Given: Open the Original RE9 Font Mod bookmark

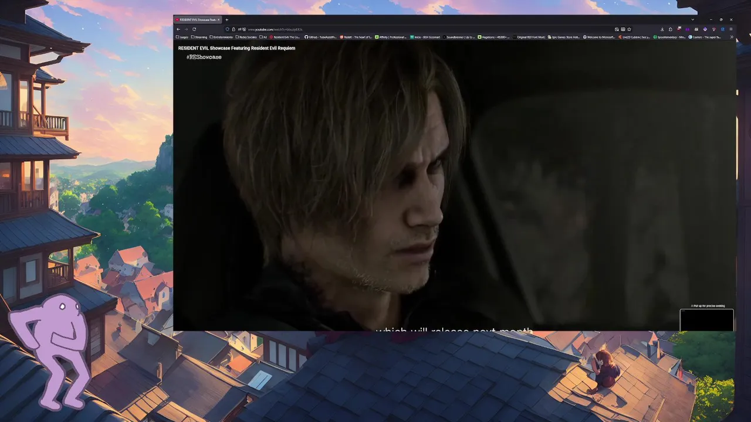Looking at the screenshot, I should [x=529, y=37].
